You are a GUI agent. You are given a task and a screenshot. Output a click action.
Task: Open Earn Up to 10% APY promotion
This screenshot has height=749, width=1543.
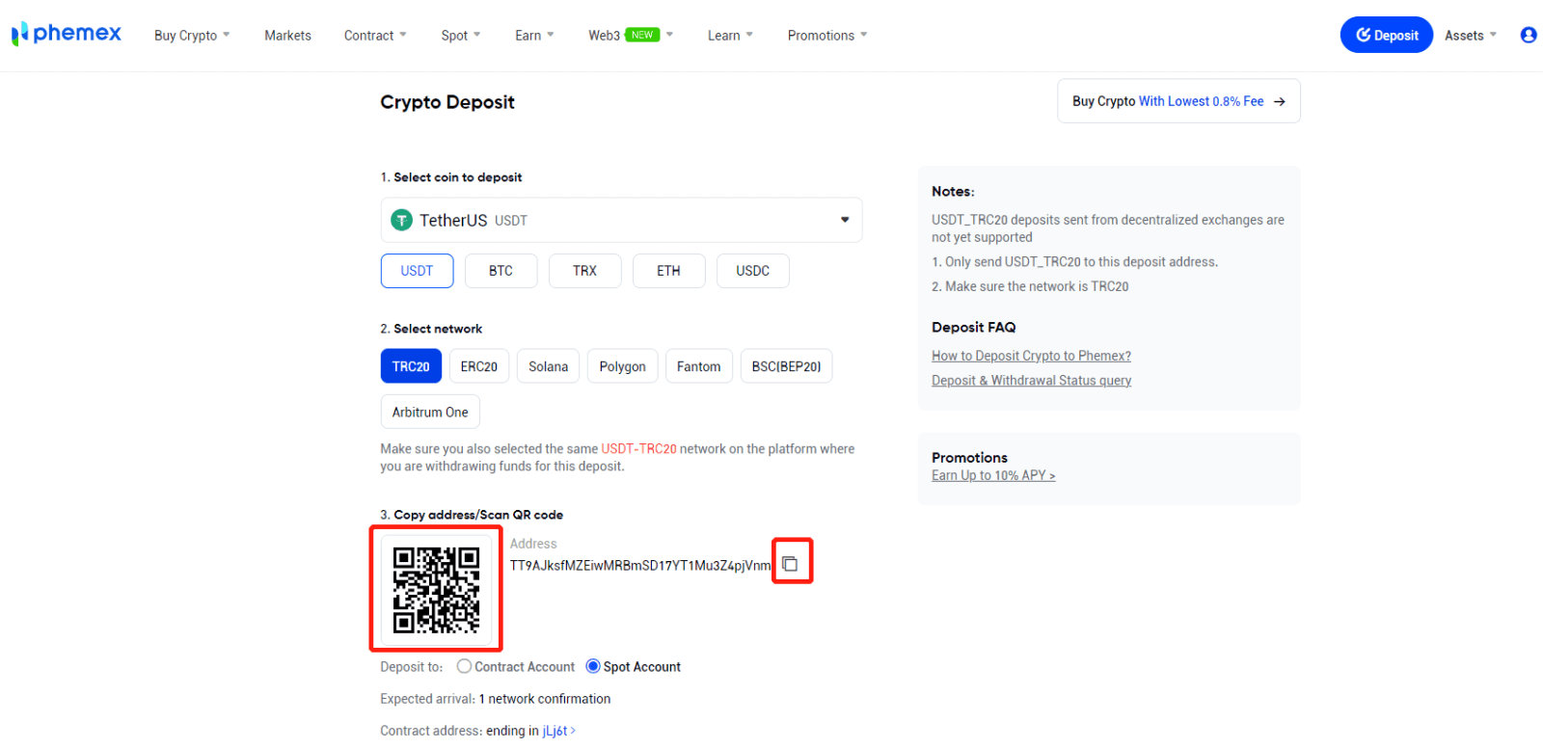[993, 475]
